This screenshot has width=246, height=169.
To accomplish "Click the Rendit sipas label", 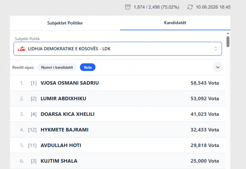I will [23, 67].
